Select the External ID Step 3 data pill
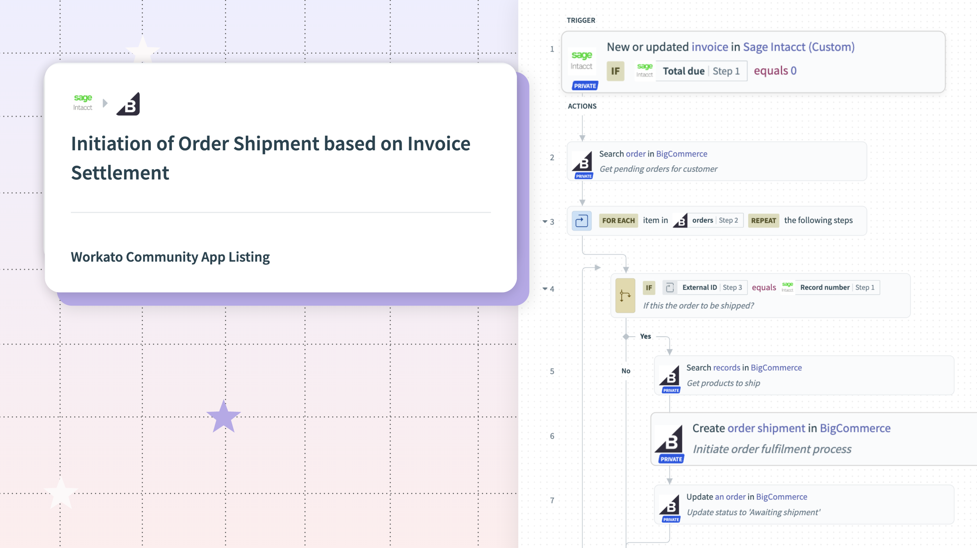 pyautogui.click(x=712, y=288)
